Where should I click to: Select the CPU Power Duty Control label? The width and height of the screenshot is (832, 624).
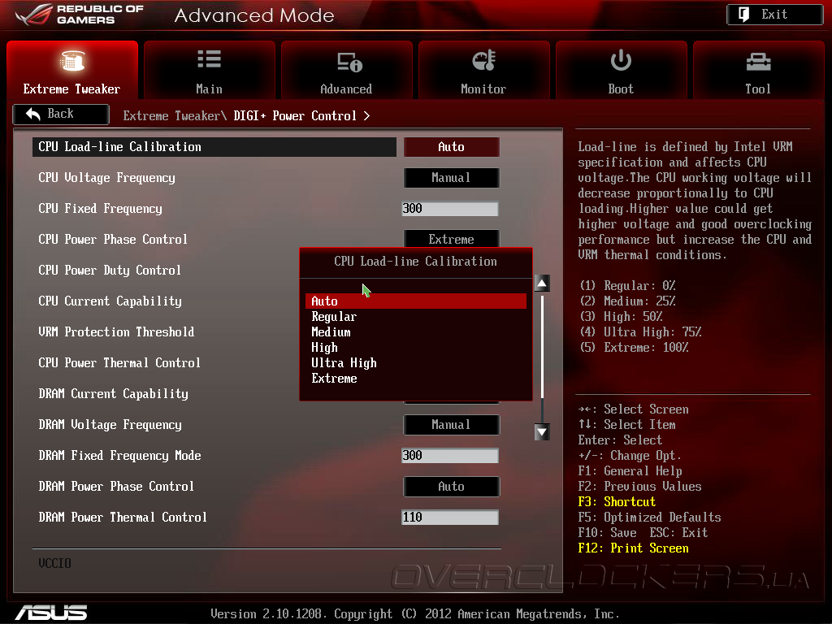tap(110, 270)
